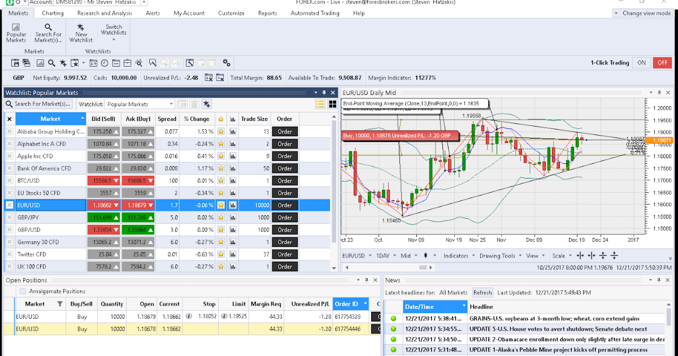Open the Charting menu tab
The width and height of the screenshot is (678, 356).
coord(53,13)
